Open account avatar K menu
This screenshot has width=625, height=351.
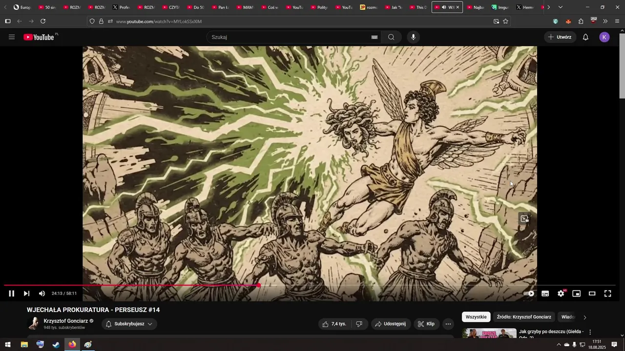[604, 37]
